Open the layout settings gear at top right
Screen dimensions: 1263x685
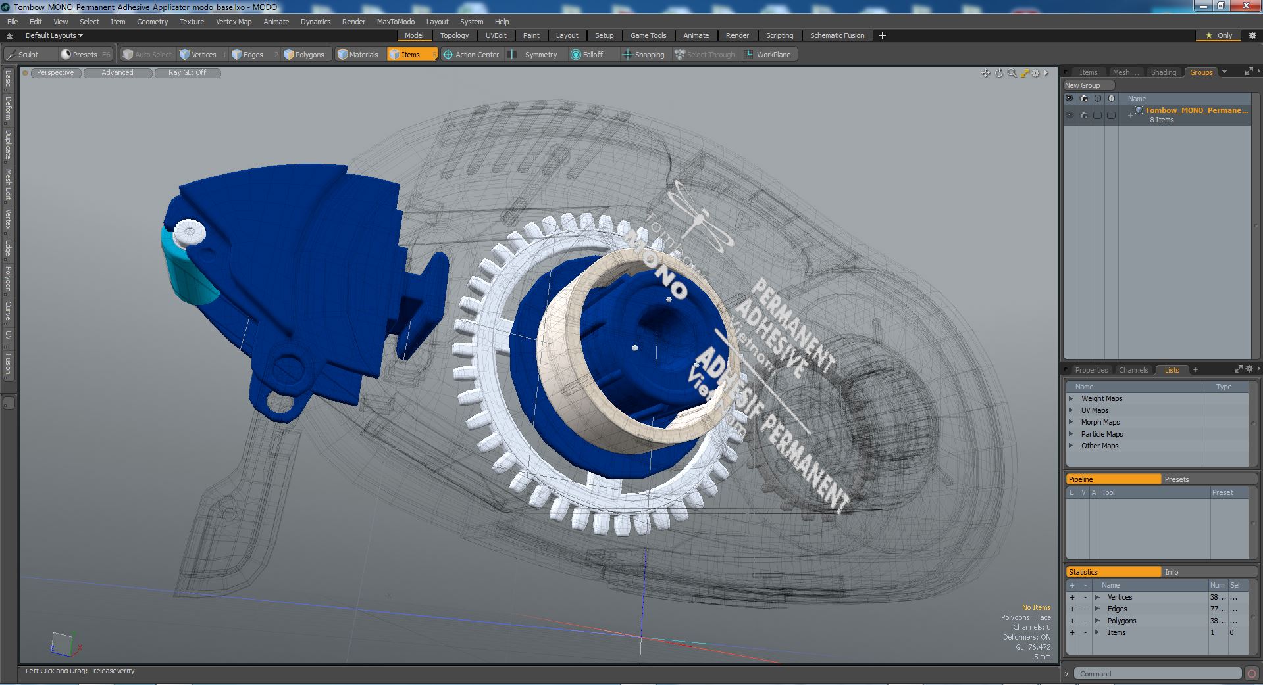click(1252, 35)
